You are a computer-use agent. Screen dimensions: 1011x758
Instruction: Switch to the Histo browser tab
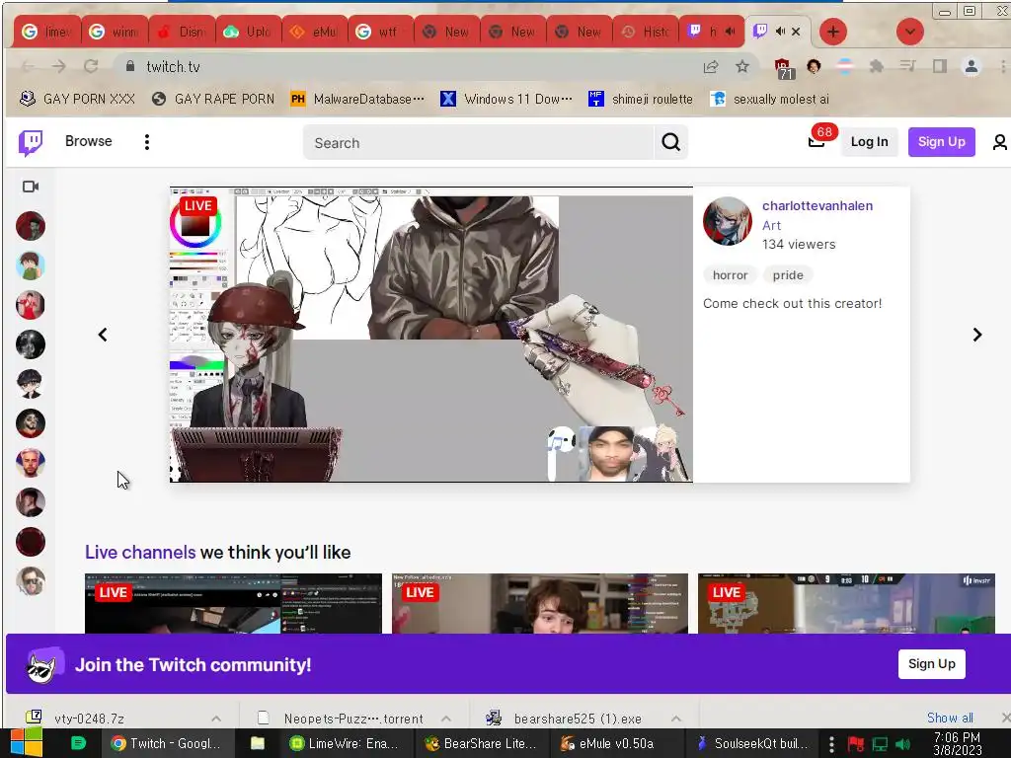646,31
